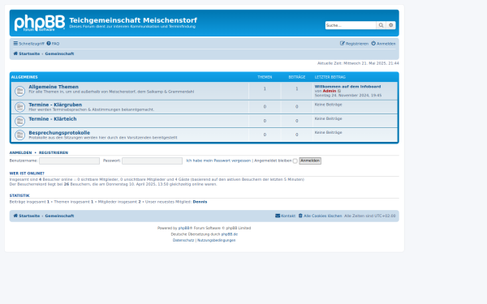Click ANMELDEN heading link above login form

(x=20, y=152)
